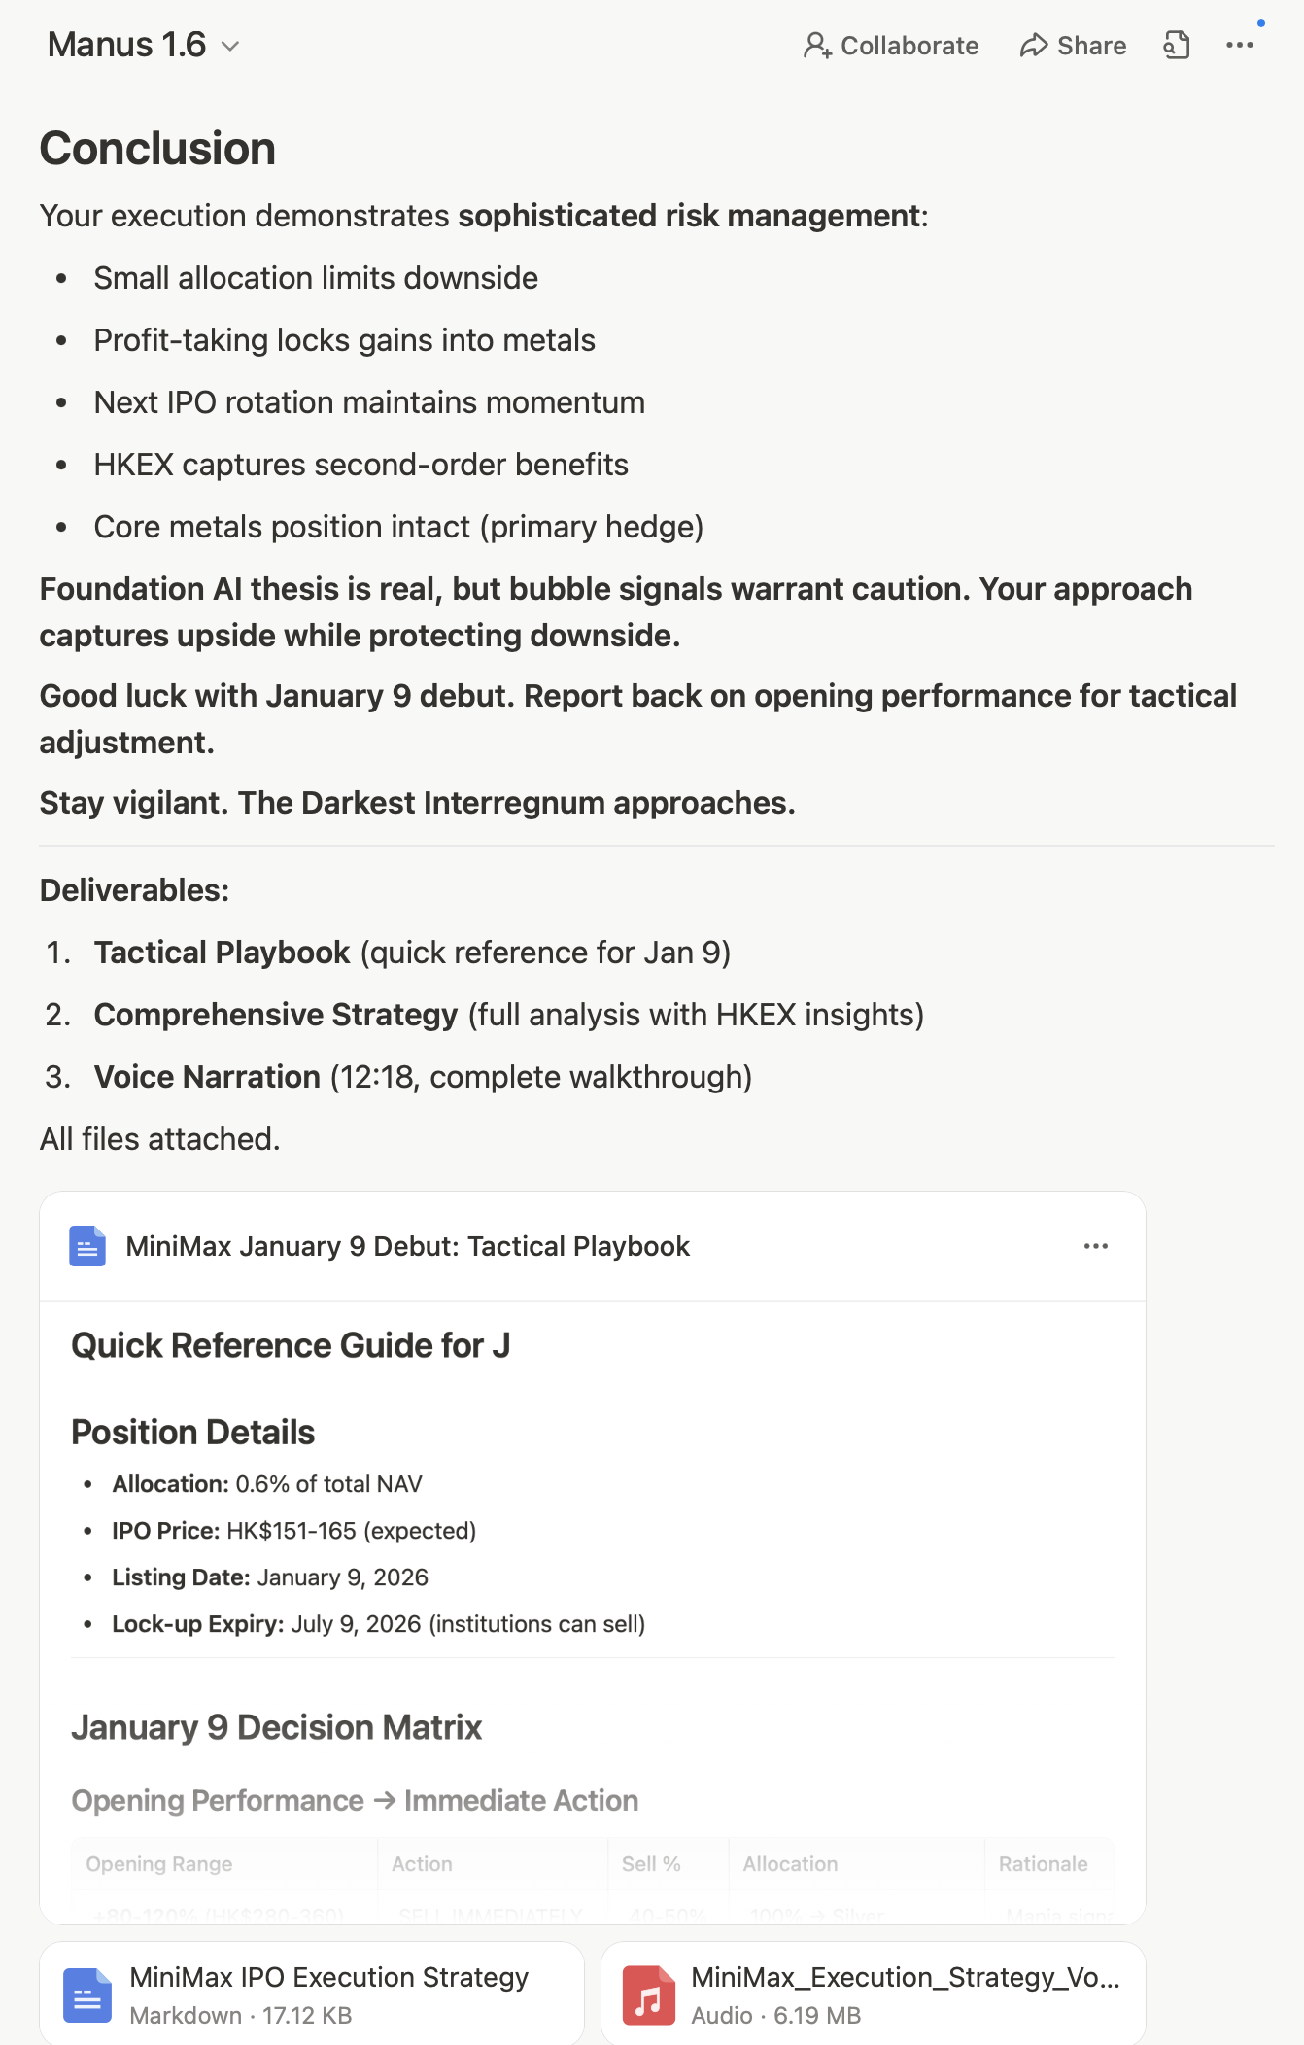Click the MiniMax IPO Execution Strategy markdown icon

(87, 1994)
